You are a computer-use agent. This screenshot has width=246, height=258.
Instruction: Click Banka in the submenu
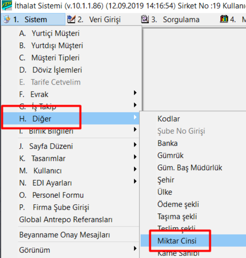point(168,143)
